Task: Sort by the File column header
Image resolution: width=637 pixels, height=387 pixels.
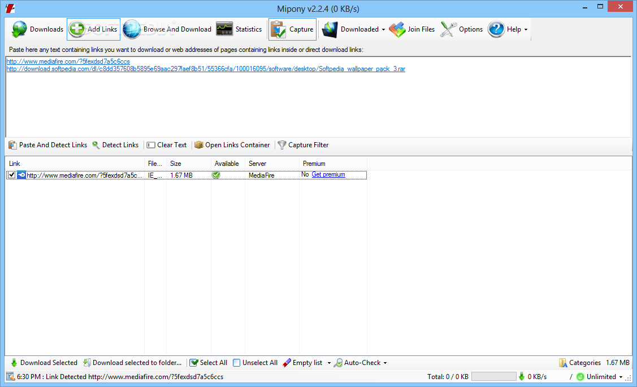Action: [x=155, y=164]
